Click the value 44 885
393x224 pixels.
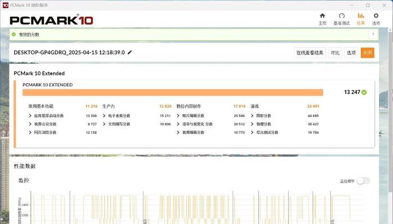[x=313, y=116]
